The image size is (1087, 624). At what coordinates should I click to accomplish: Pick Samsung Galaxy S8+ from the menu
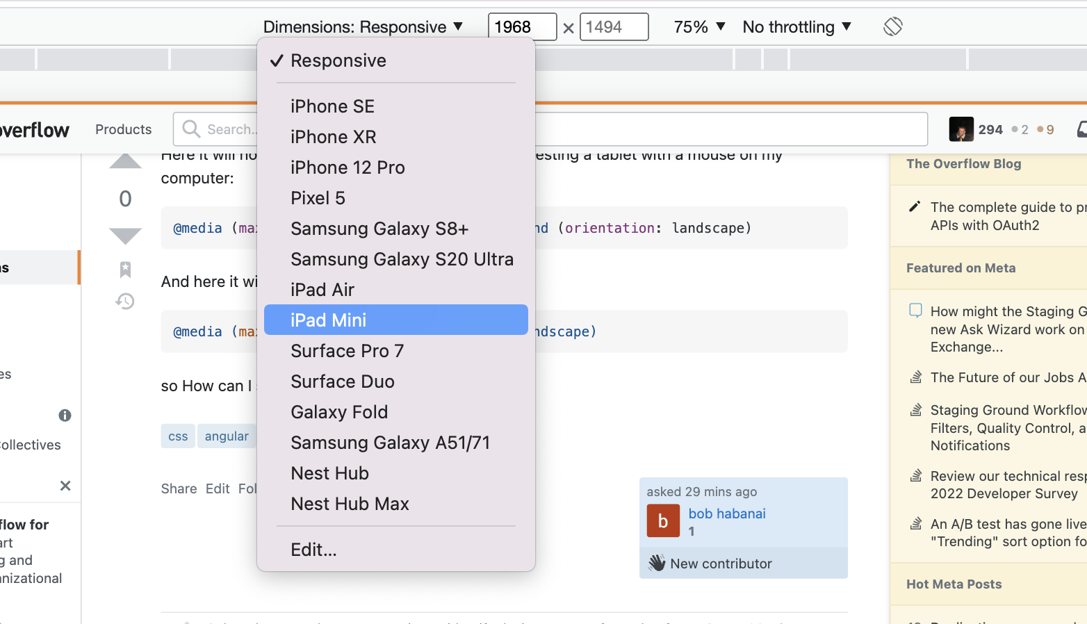[396, 229]
